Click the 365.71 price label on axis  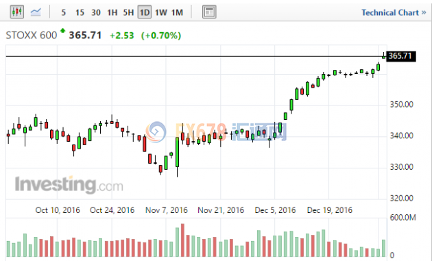401,56
